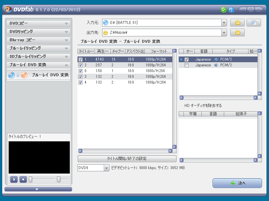Expand the Blu-ray コピー section
The height and width of the screenshot is (201, 269).
(38, 40)
